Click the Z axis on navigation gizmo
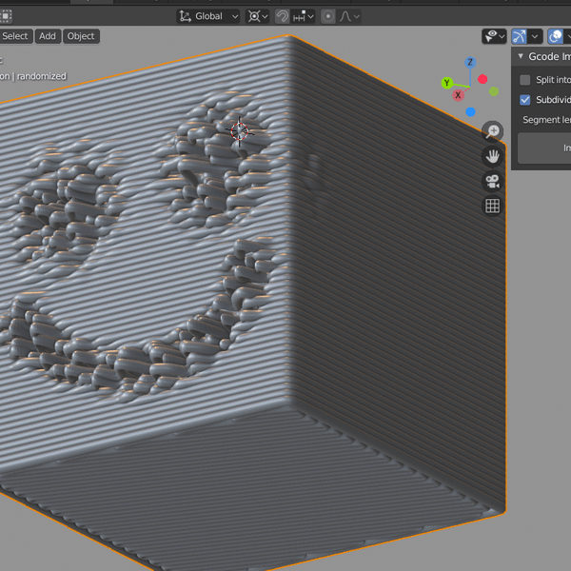 tap(470, 62)
